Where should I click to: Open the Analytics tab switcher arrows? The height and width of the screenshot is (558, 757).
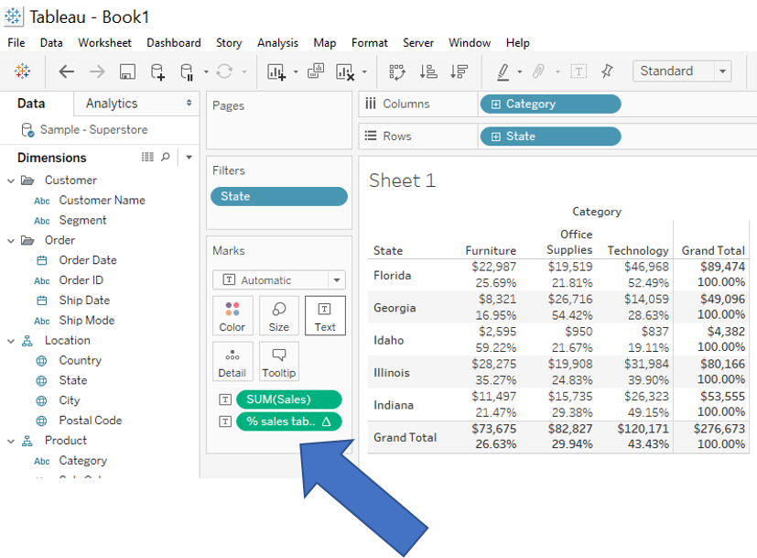click(x=189, y=103)
